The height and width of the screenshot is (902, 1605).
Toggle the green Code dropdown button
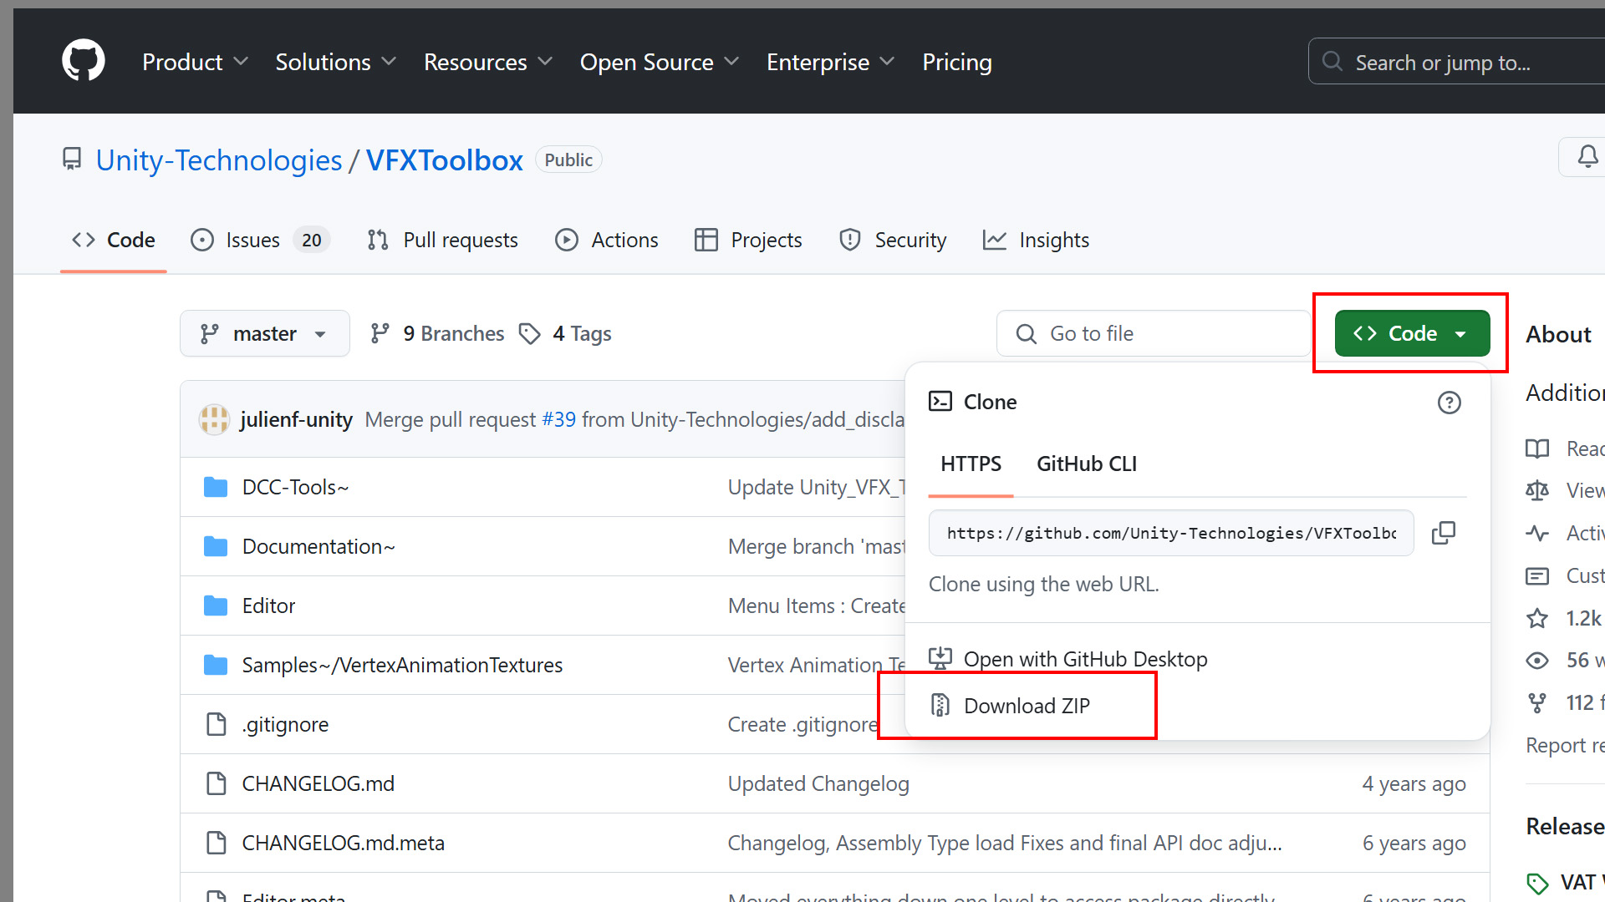[1411, 333]
